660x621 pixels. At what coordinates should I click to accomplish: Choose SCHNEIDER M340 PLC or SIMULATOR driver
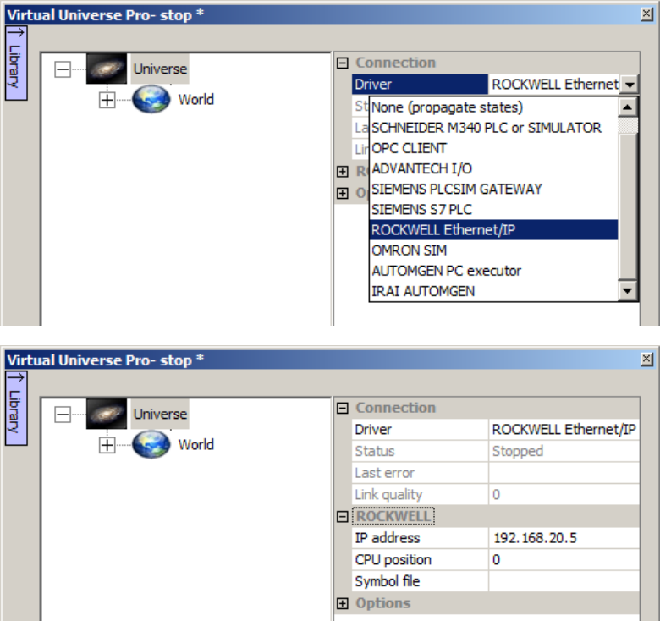pos(493,128)
